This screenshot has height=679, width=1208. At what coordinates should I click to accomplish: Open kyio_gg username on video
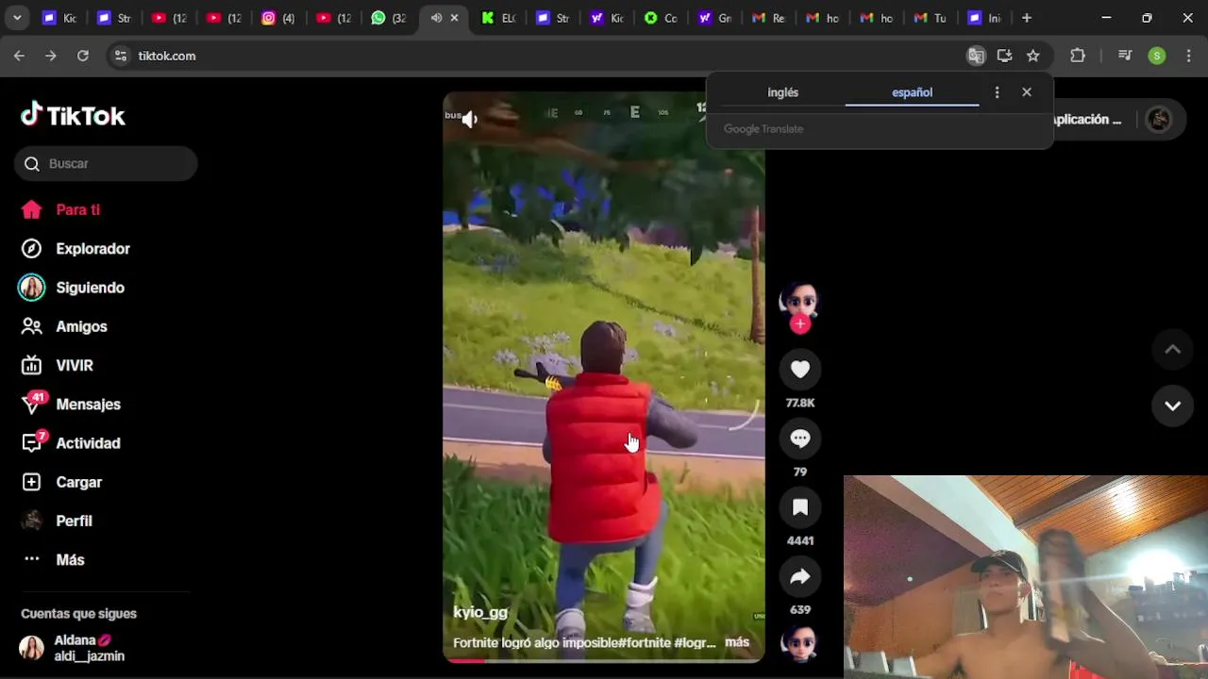480,612
